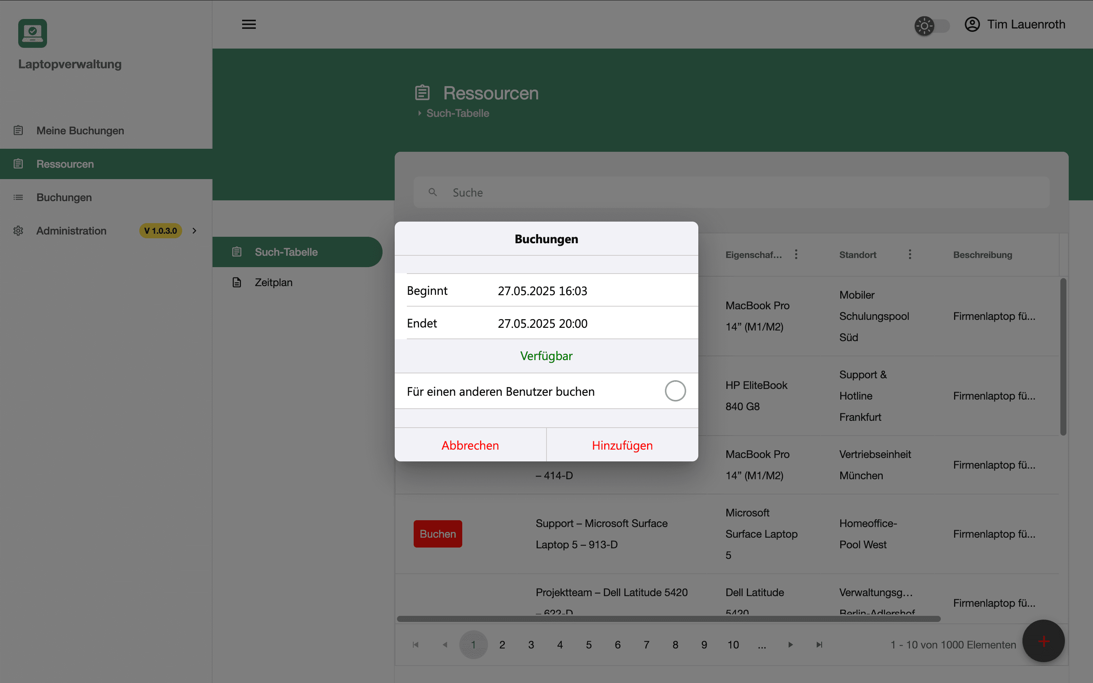Image resolution: width=1093 pixels, height=683 pixels.
Task: Click Hinzufügen in Buchungen dialog
Action: [x=622, y=445]
